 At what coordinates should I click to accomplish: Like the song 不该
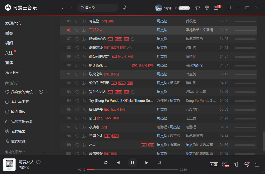pyautogui.click(x=77, y=145)
